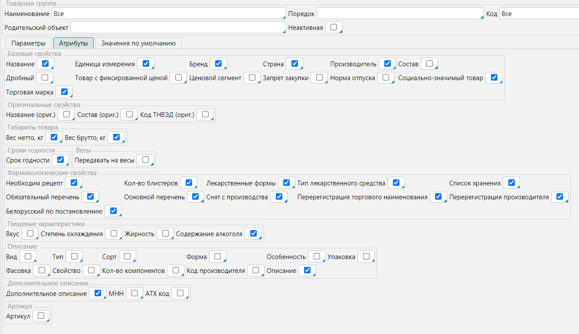Uncheck the Вес брутто, кг checkbox
Image resolution: width=579 pixels, height=334 pixels.
click(116, 137)
